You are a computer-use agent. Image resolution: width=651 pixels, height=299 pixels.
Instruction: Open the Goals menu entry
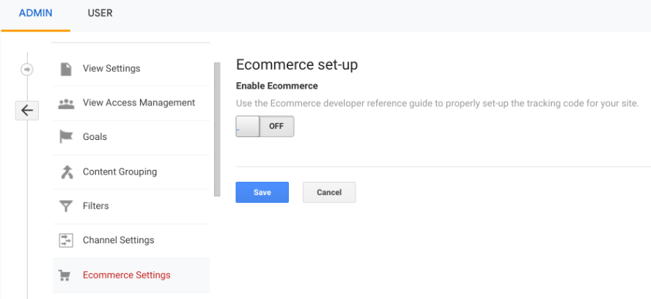pyautogui.click(x=131, y=138)
